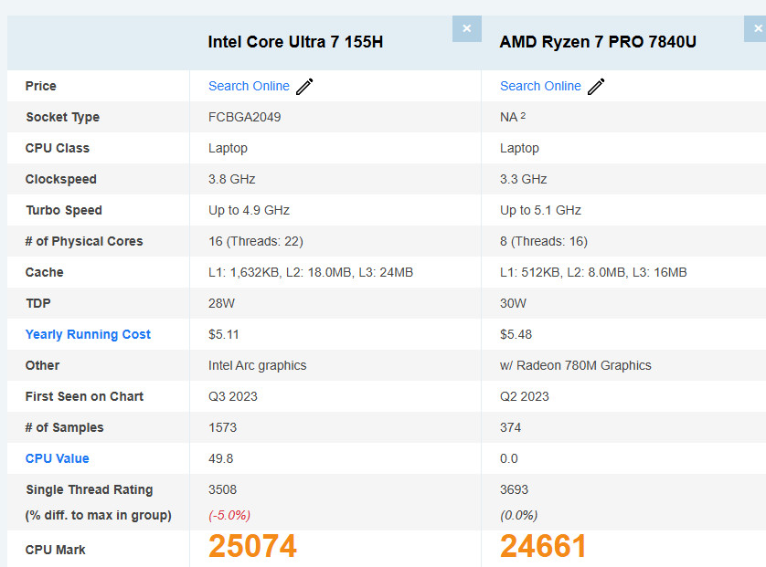766x567 pixels.
Task: Click footnote 2 beside NA socket
Action: pyautogui.click(x=523, y=116)
